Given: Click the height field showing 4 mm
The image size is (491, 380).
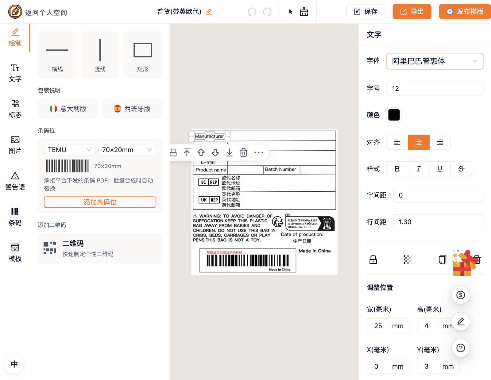Looking at the screenshot, I should 438,326.
